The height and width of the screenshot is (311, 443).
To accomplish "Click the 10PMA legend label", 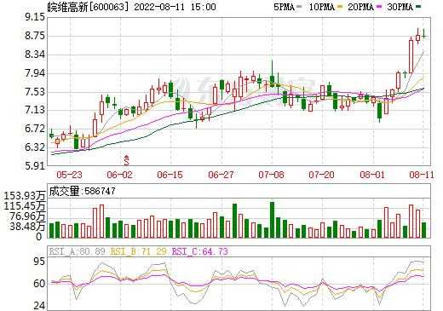I will point(321,7).
